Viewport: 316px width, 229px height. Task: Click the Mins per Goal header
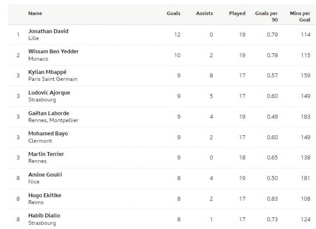coord(300,16)
